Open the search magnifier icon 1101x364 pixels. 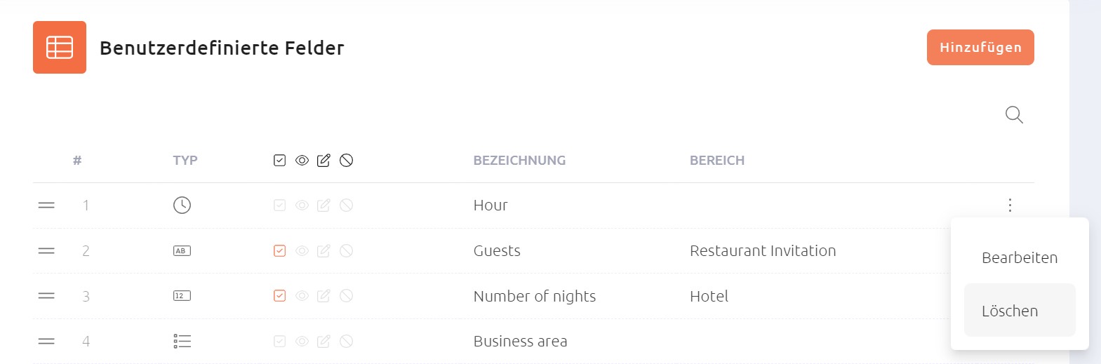pyautogui.click(x=1014, y=114)
